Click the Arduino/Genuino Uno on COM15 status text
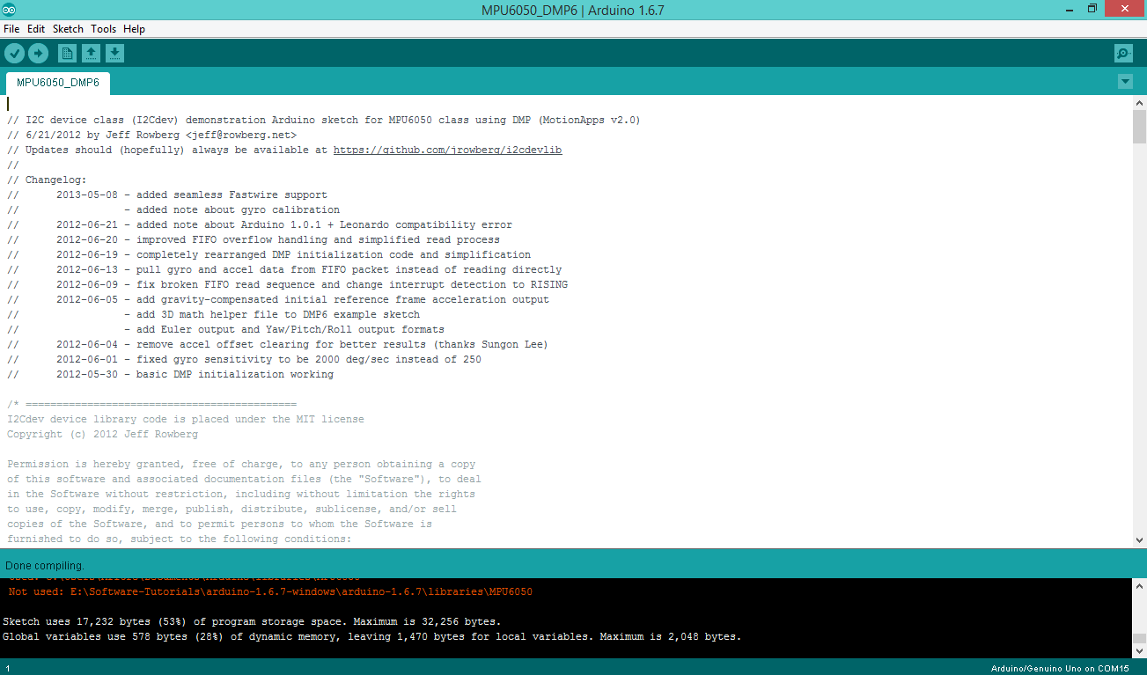 [1059, 669]
